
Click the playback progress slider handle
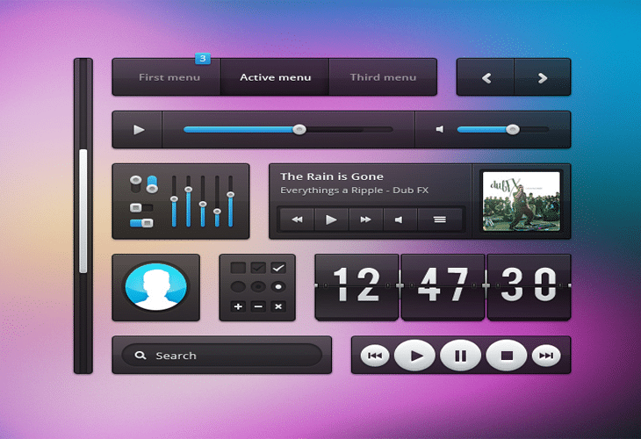(299, 130)
